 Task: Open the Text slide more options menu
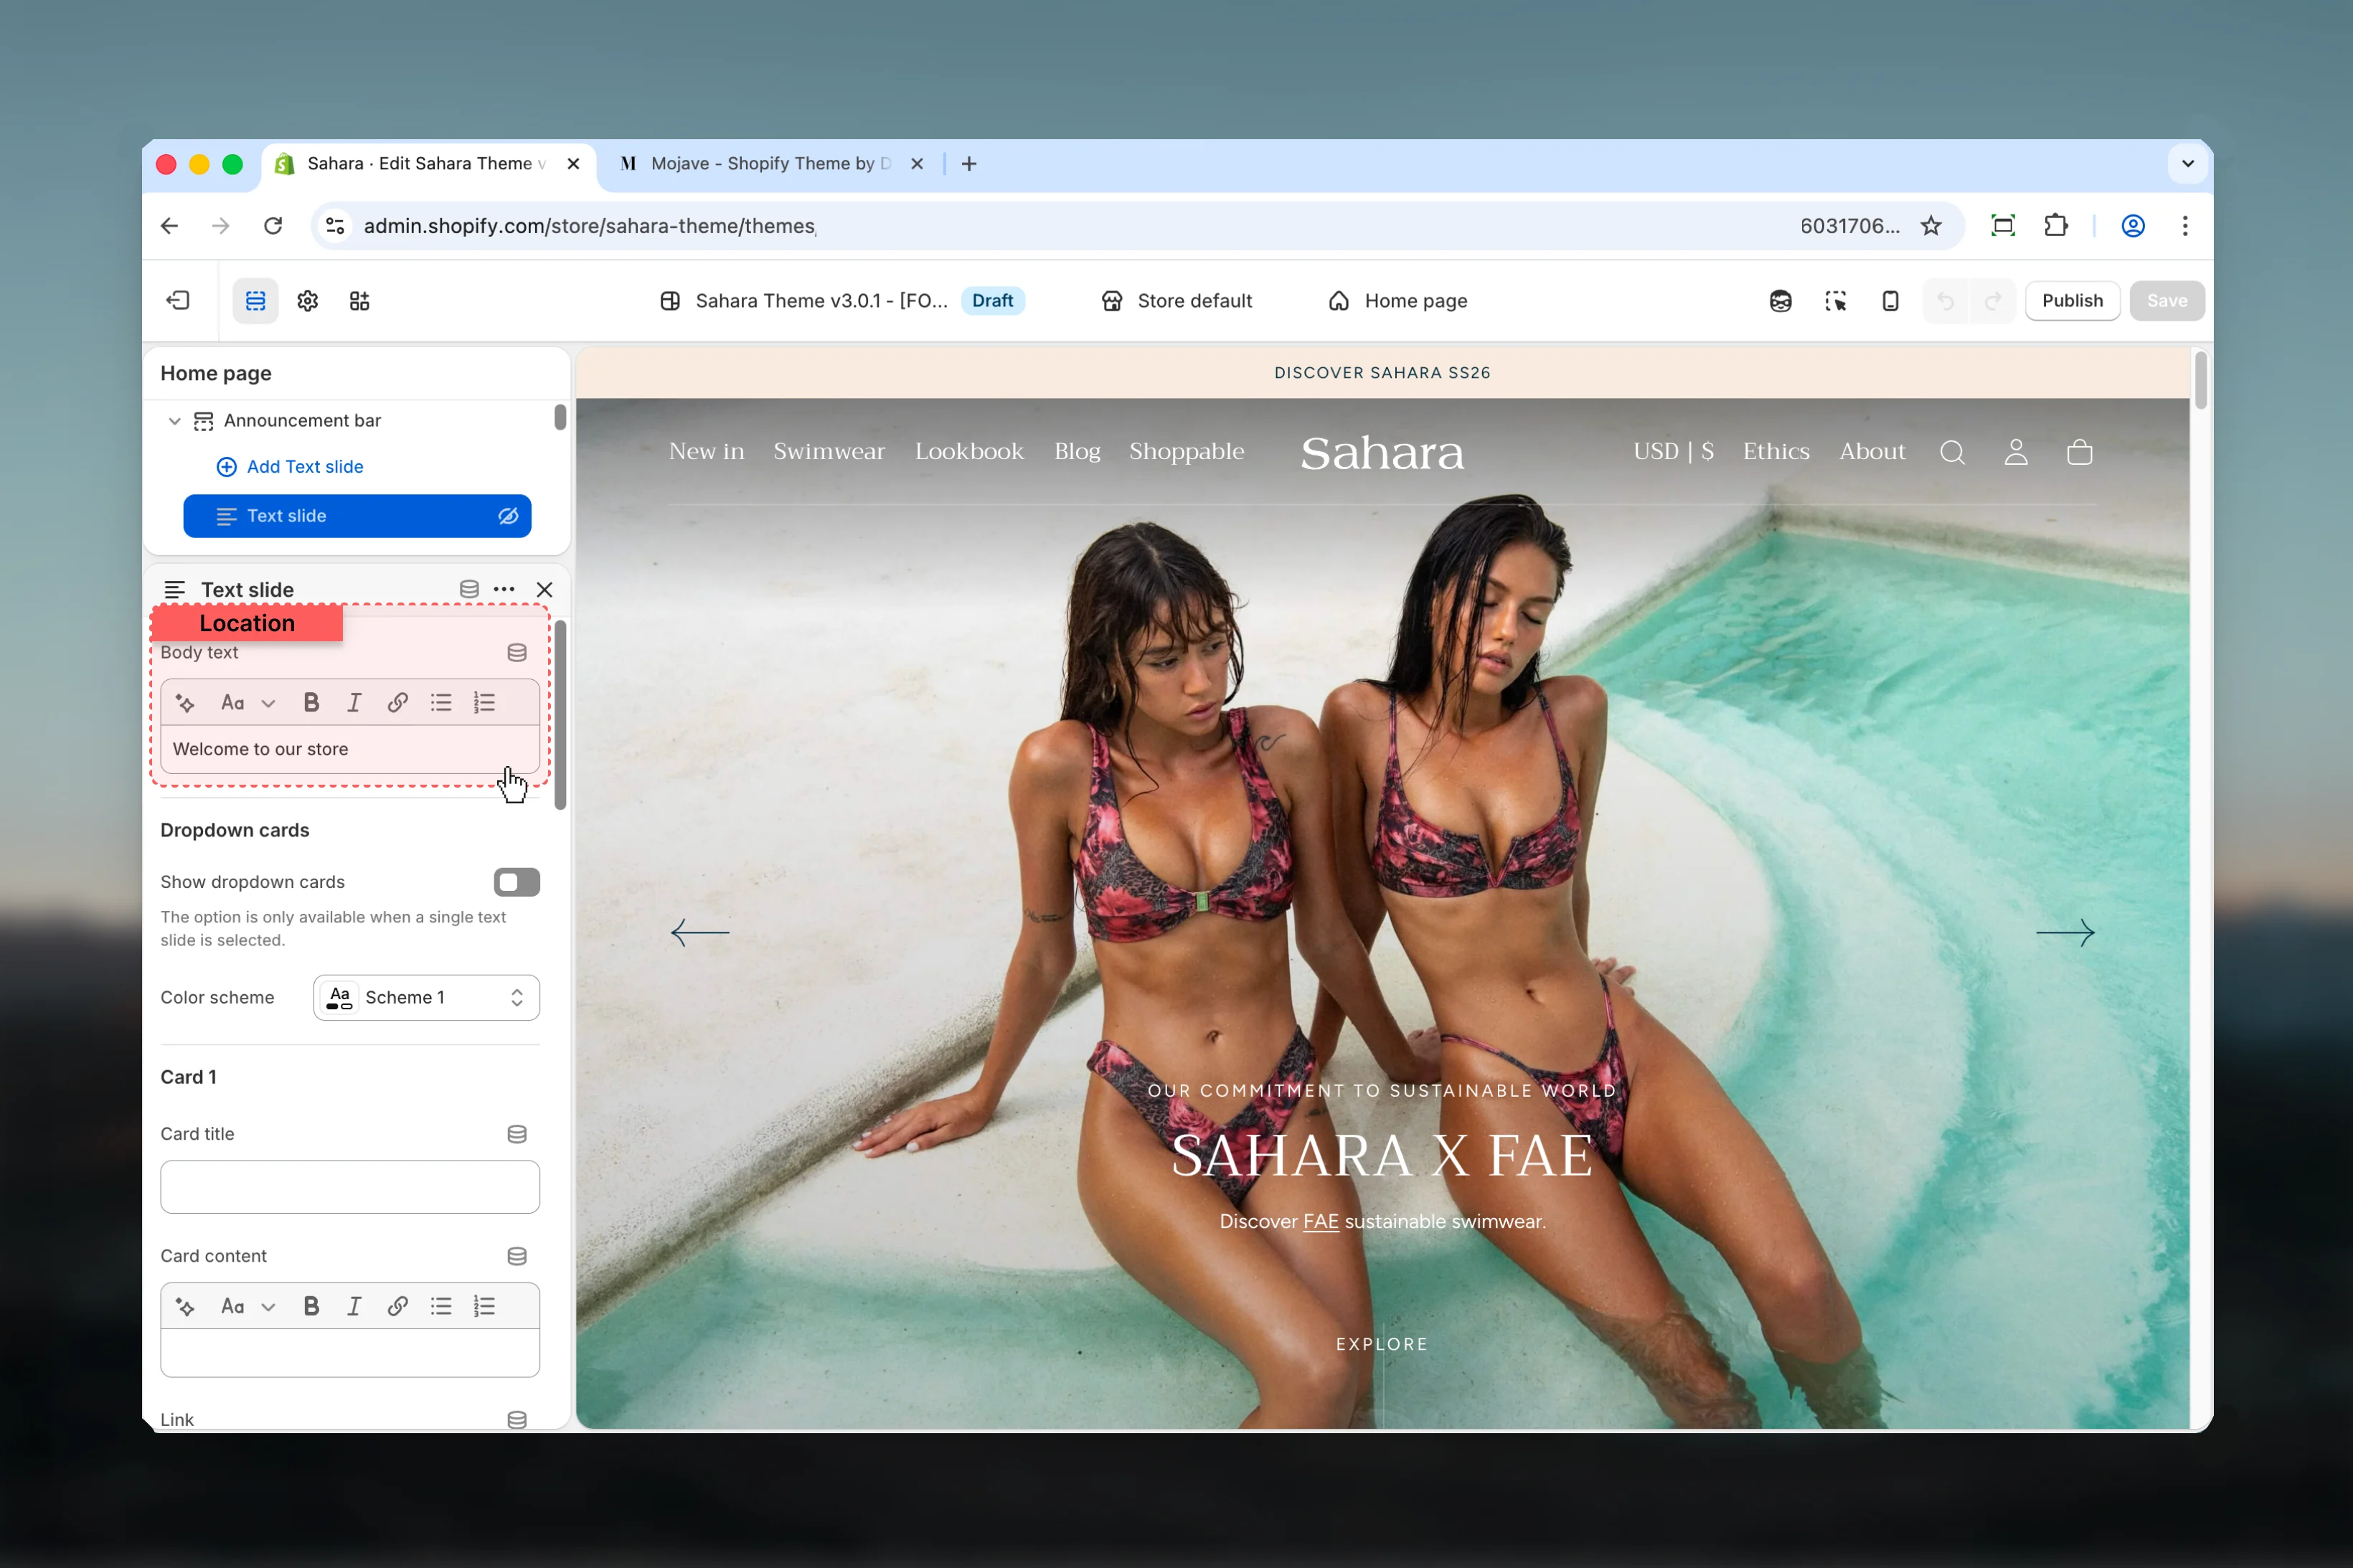(x=504, y=589)
